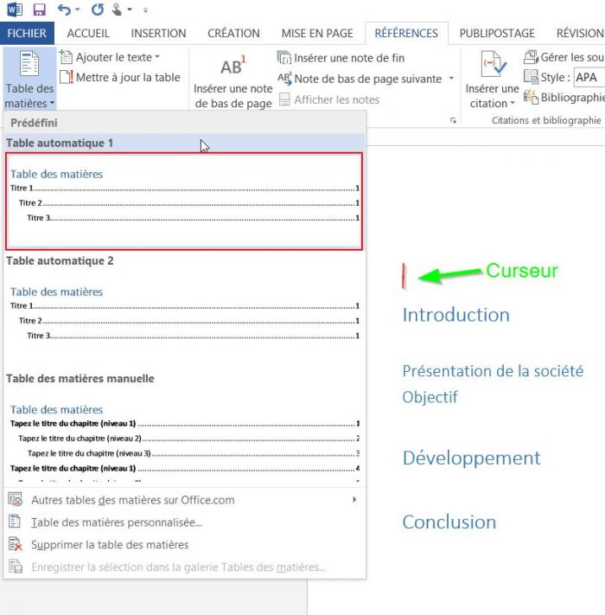
Task: Click the Citations et bibliographie group label
Action: click(546, 120)
